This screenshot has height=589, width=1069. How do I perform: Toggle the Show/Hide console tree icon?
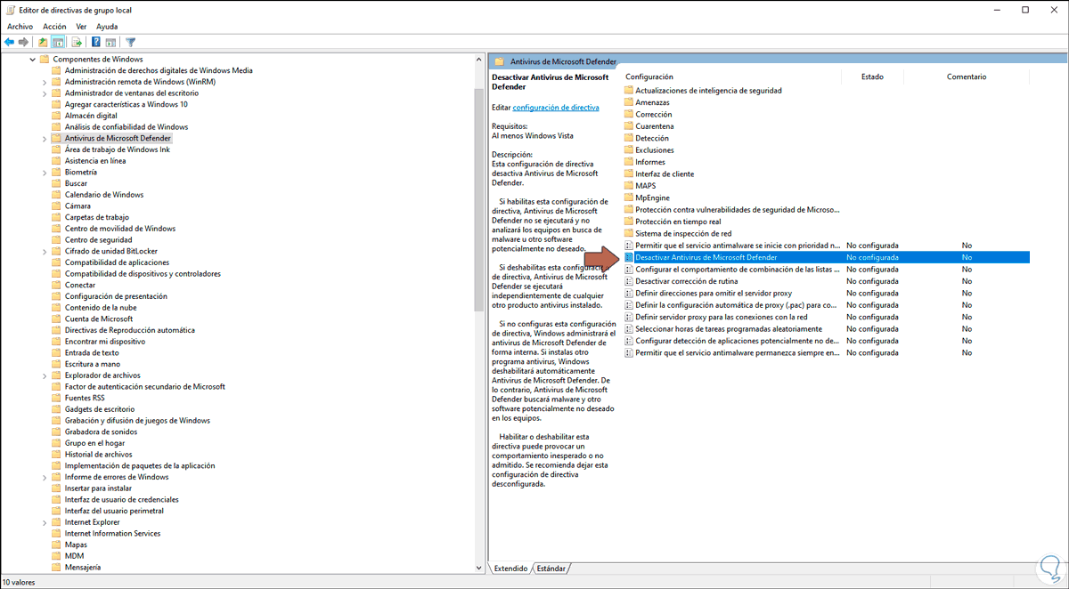[x=59, y=42]
